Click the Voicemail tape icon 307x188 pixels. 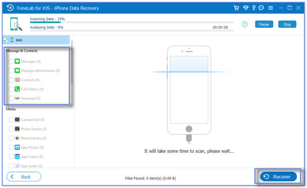(17, 98)
